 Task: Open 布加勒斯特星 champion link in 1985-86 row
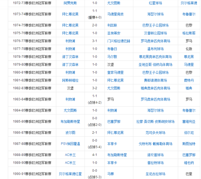[x=70, y=122]
